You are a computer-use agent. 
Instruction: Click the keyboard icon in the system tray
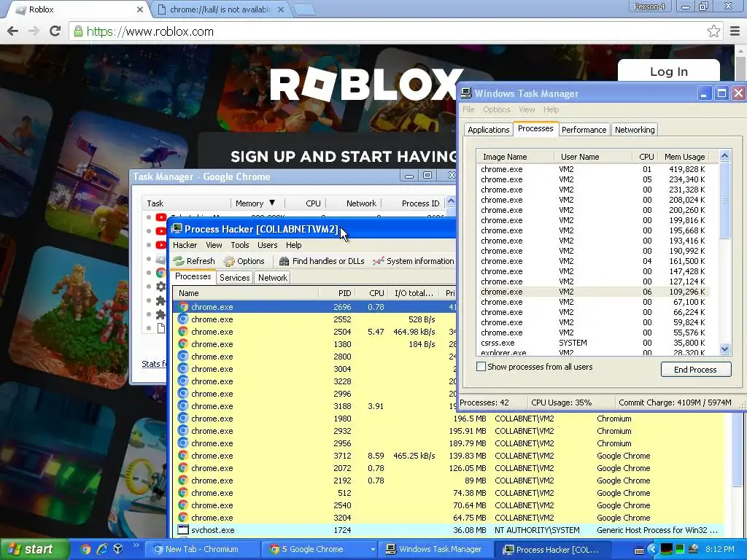pos(639,550)
